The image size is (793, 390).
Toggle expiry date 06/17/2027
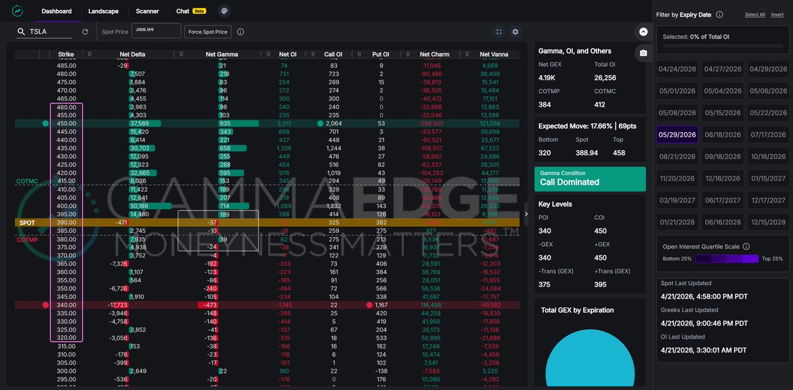click(722, 200)
